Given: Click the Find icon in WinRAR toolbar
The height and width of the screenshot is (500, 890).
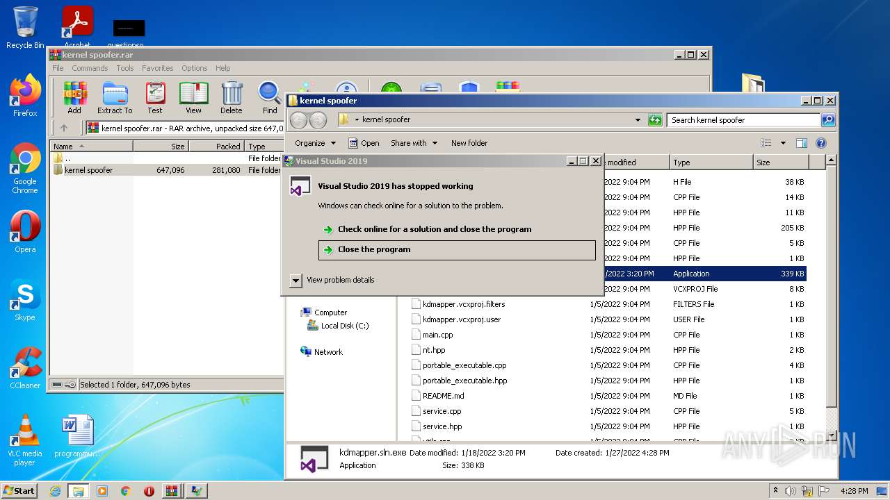Looking at the screenshot, I should [270, 98].
